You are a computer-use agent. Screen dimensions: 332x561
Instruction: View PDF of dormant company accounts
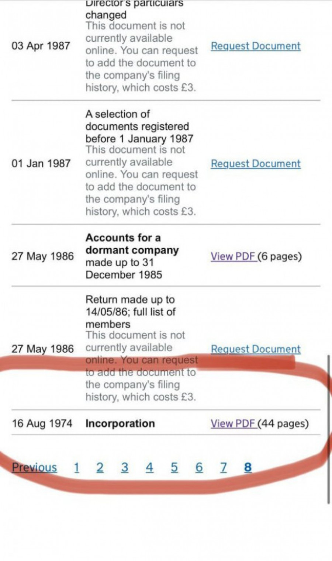pyautogui.click(x=233, y=256)
